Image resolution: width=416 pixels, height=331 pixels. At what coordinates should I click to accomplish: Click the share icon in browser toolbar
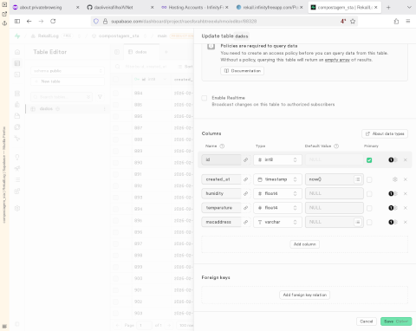pos(396,21)
